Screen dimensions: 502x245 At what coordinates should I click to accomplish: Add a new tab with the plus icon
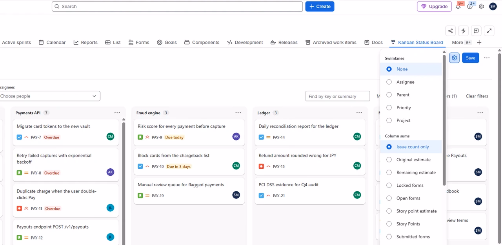pos(479,42)
